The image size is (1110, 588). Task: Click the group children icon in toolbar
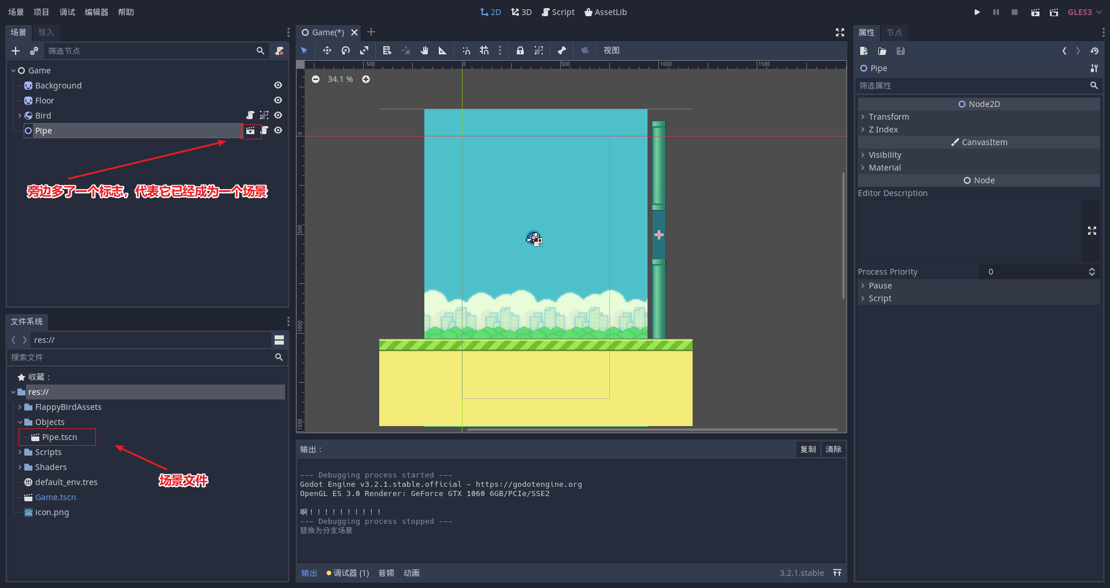tap(539, 50)
